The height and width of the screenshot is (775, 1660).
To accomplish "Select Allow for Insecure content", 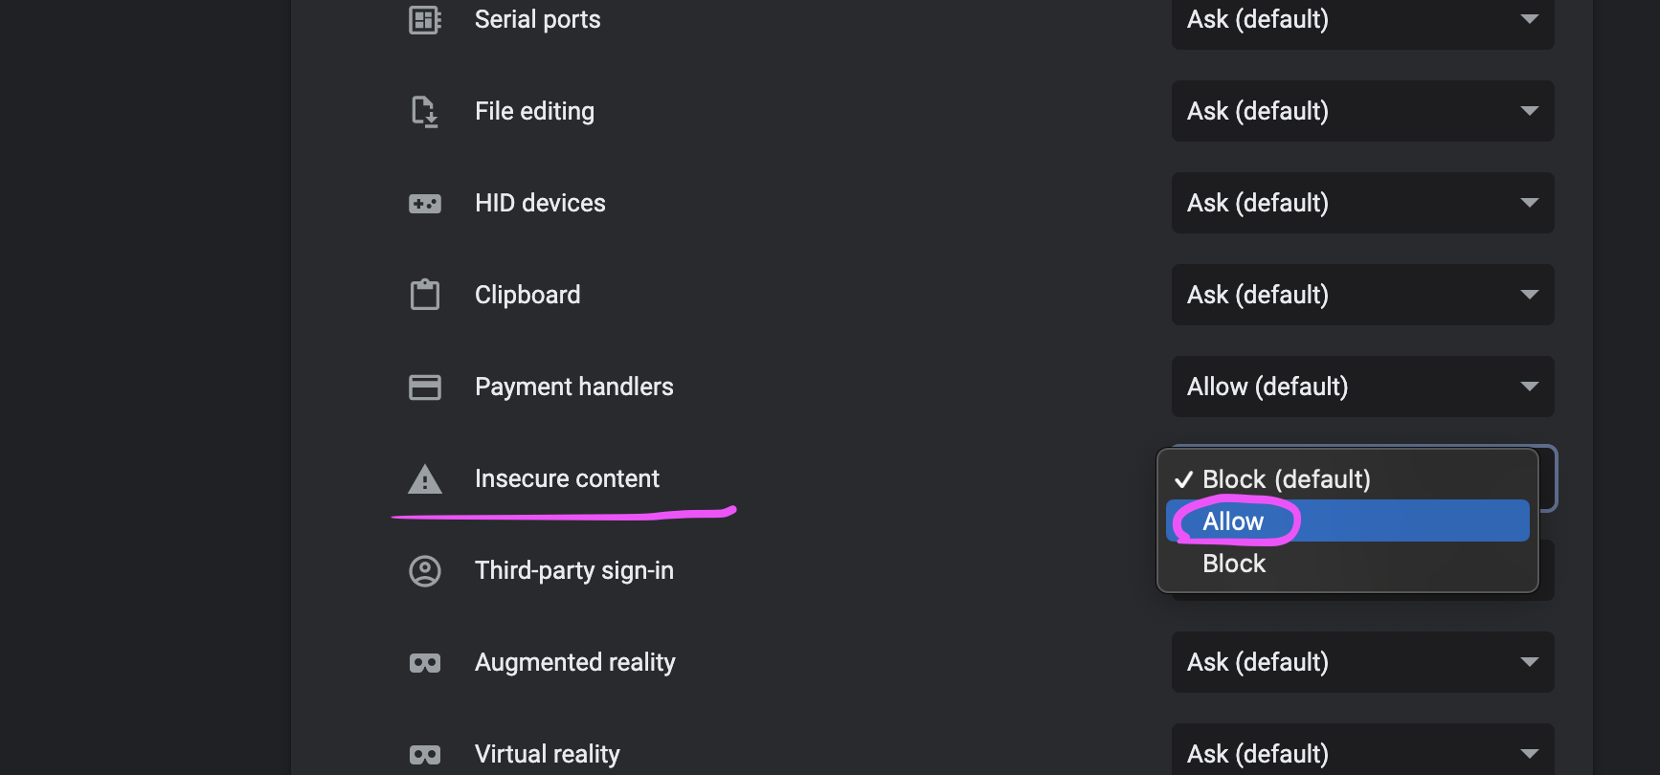I will 1233,521.
